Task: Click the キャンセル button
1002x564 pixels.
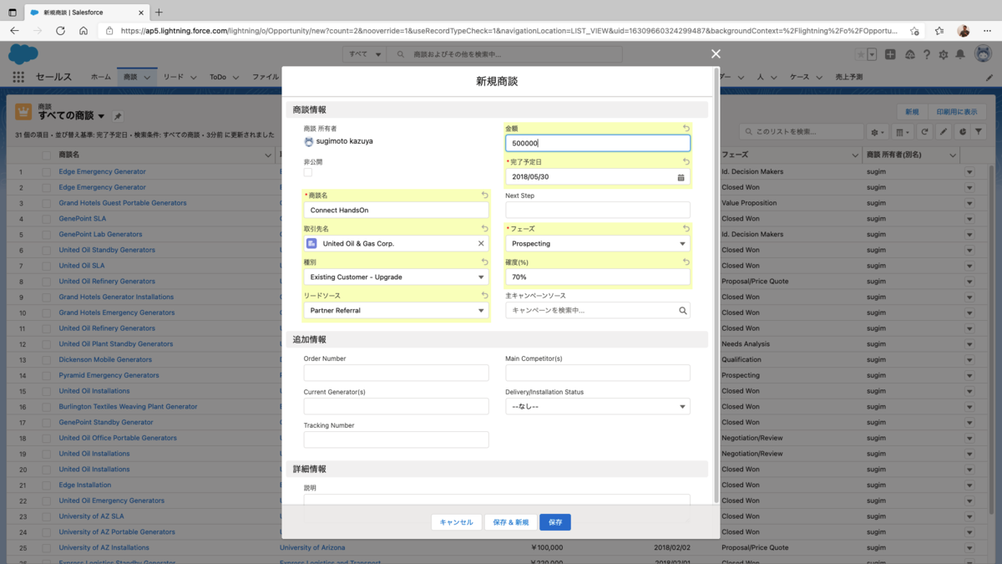Action: click(x=457, y=522)
